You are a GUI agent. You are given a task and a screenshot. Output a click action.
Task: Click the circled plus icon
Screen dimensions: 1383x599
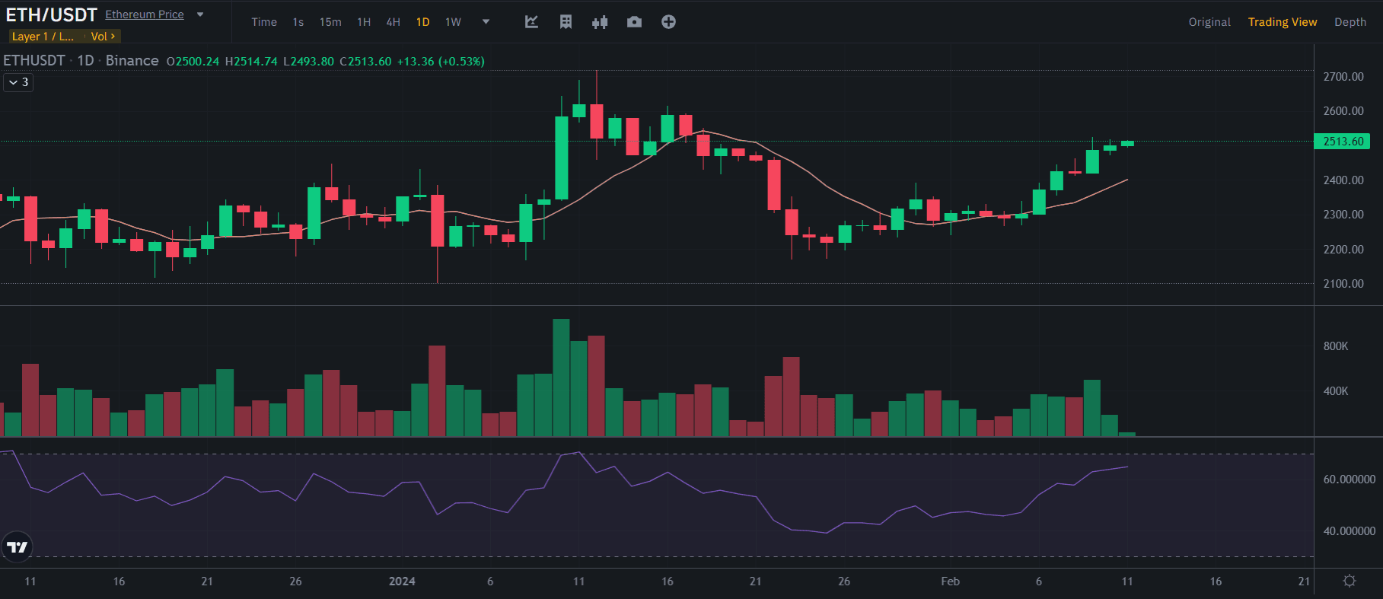668,22
